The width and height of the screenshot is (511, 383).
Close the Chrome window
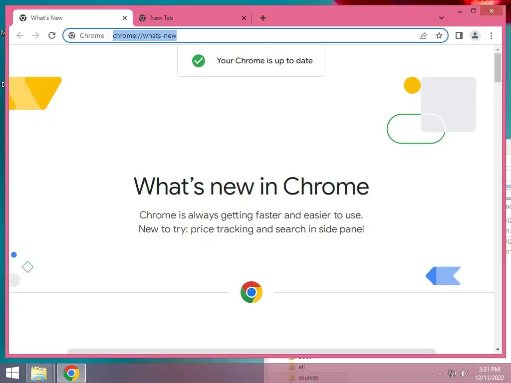(x=492, y=11)
